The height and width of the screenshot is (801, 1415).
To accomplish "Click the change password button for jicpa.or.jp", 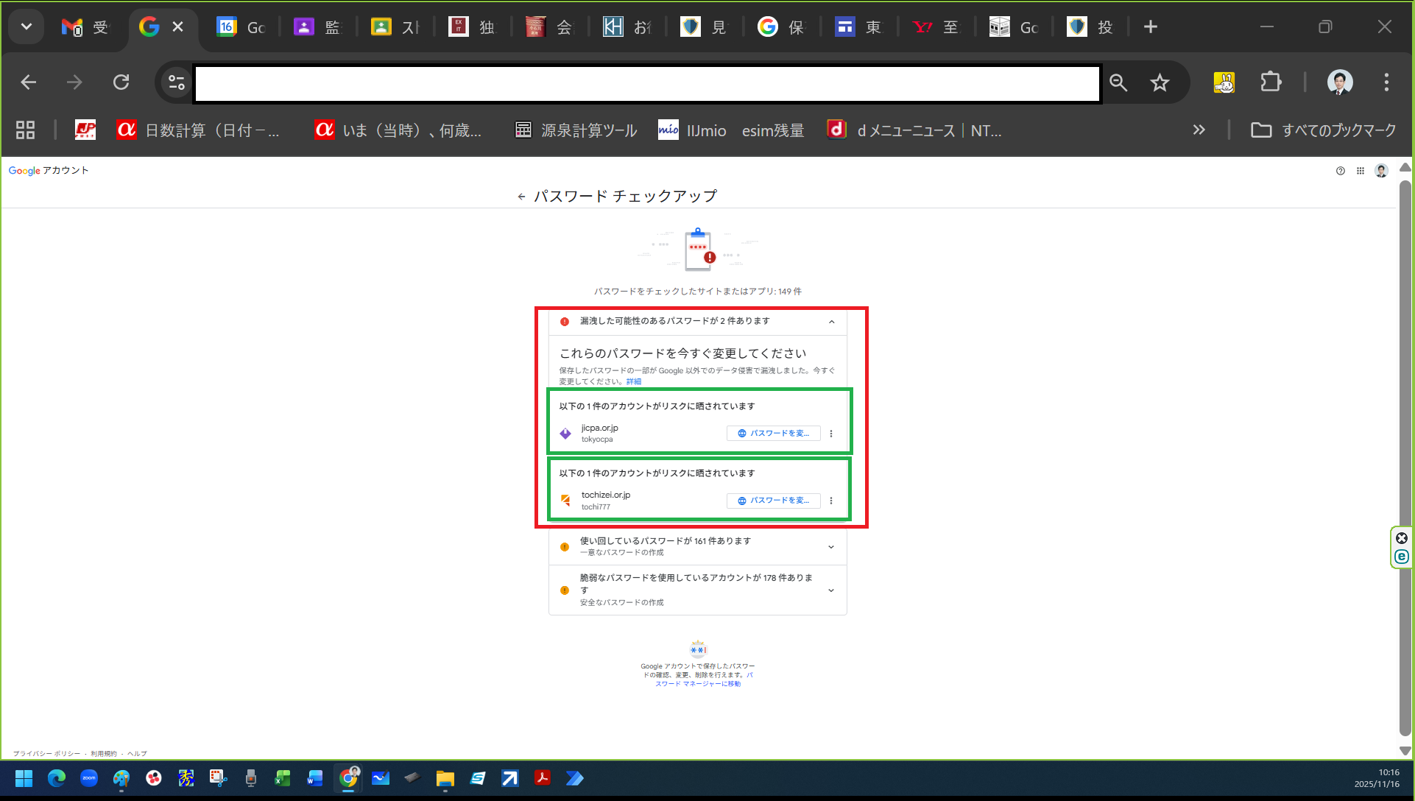I will point(774,434).
